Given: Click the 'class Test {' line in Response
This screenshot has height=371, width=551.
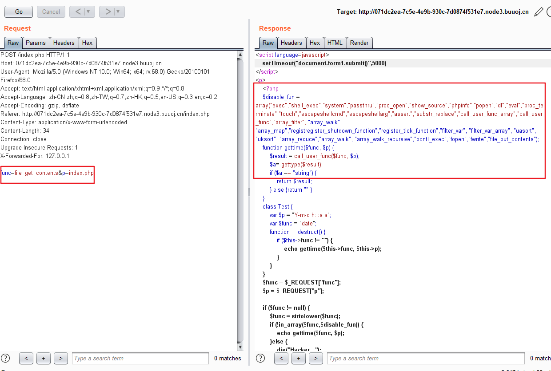Looking at the screenshot, I should point(278,206).
